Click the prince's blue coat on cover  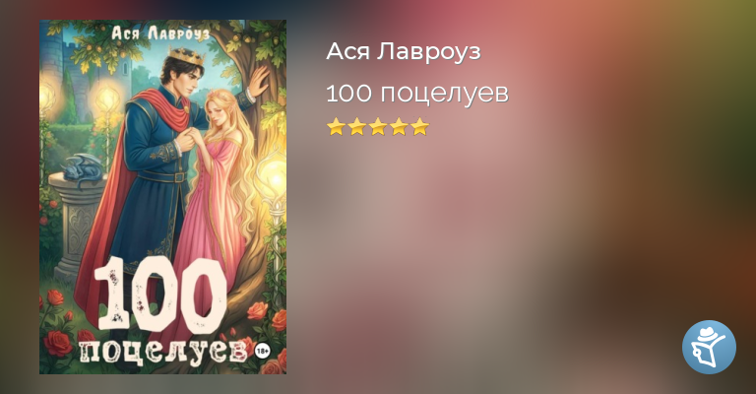[x=155, y=178]
